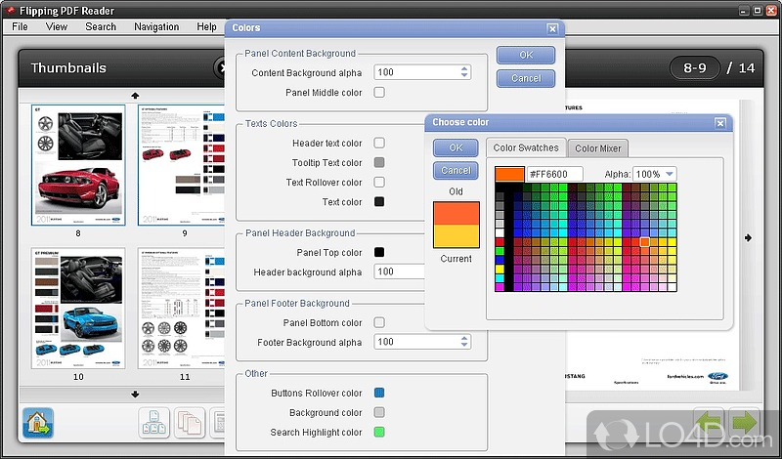This screenshot has width=782, height=459.
Task: Select the highlighted orange cell in swatch grid
Action: tap(645, 242)
